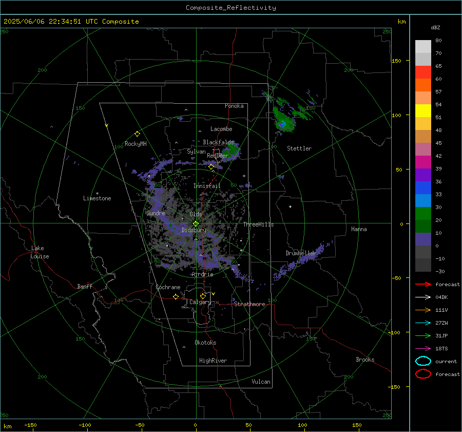
Task: Click the Didsbury city label
Action: 194,230
